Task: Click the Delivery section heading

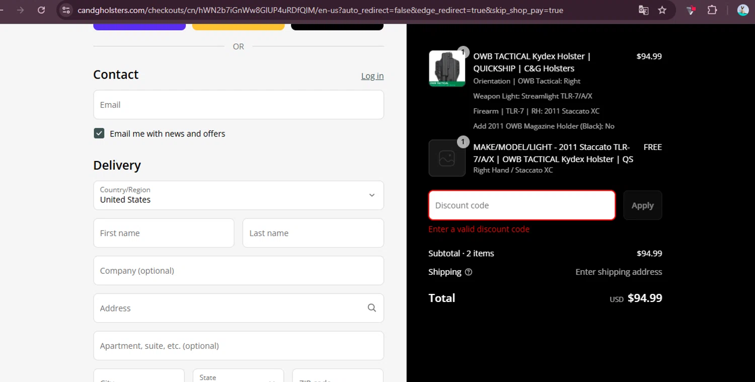Action: (117, 165)
